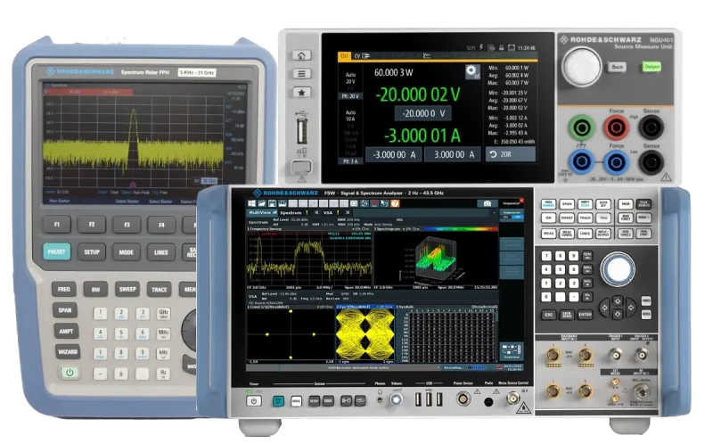This screenshot has height=444, width=713.
Task: Tap the 208 counter reset button on NGU401
Action: point(510,154)
